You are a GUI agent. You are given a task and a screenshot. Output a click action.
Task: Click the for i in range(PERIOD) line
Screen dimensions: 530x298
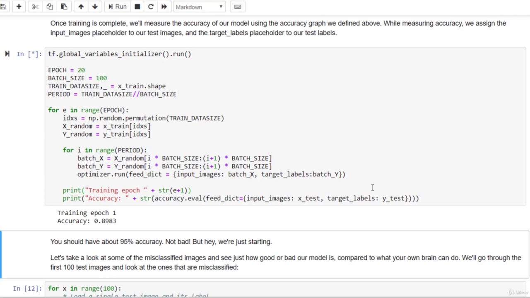click(105, 150)
